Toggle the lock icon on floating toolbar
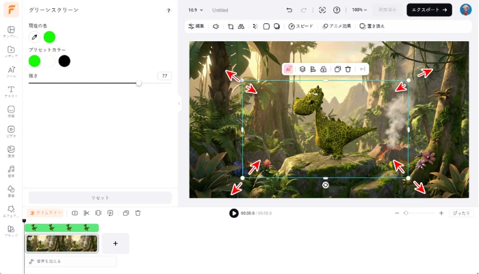 tap(323, 69)
